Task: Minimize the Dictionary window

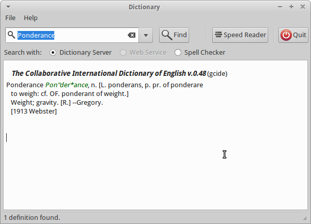Action: 280,7
